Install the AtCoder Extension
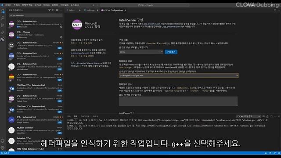The width and height of the screenshot is (281, 158). pyautogui.click(x=60, y=133)
